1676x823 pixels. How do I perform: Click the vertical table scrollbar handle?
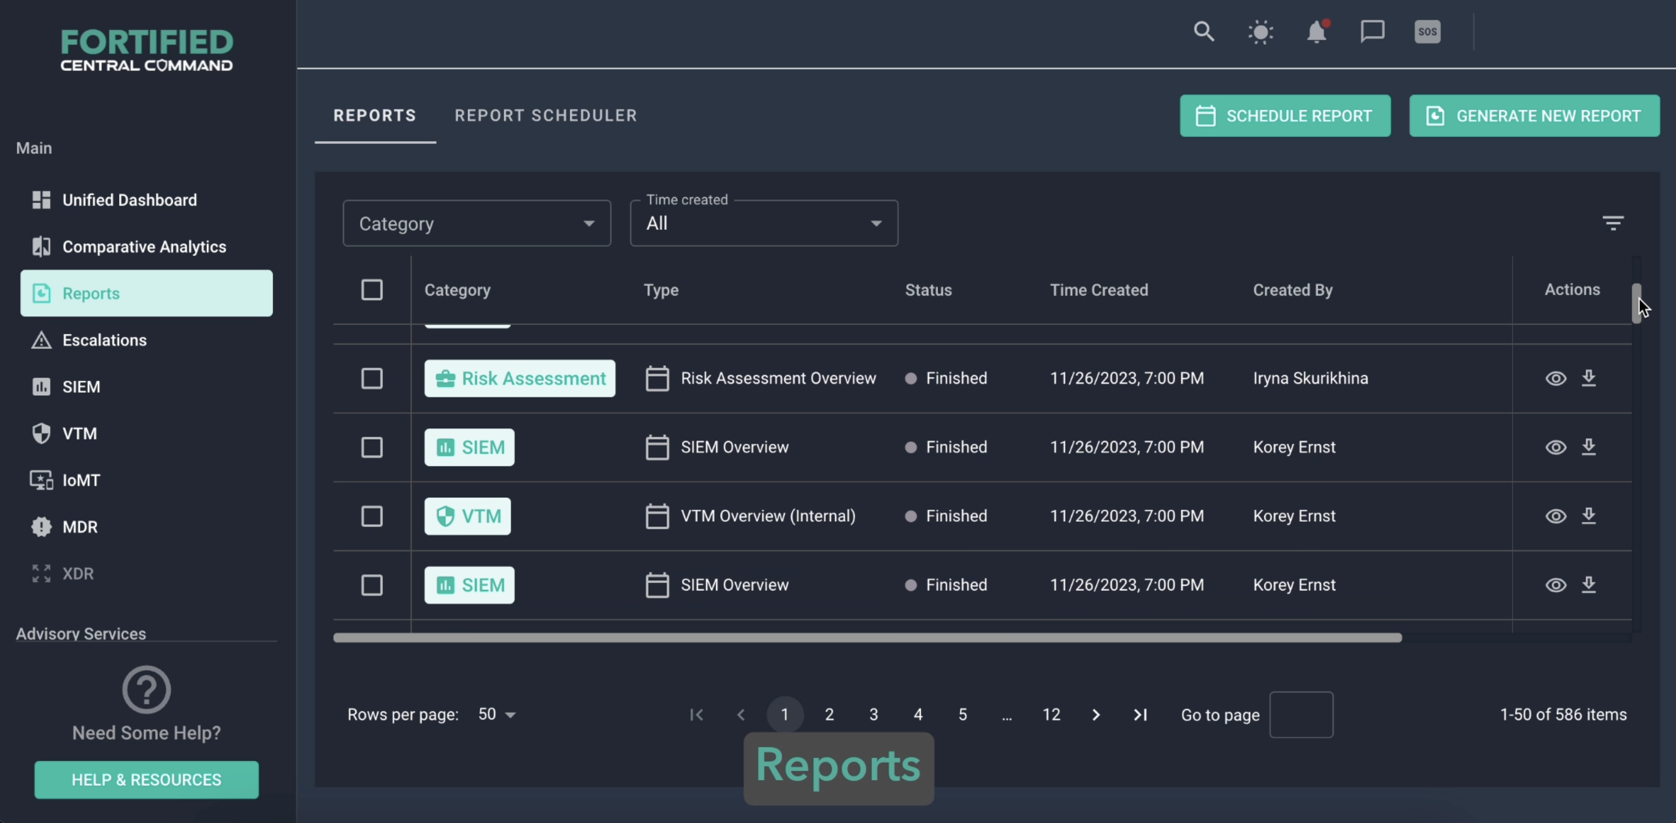click(x=1636, y=303)
